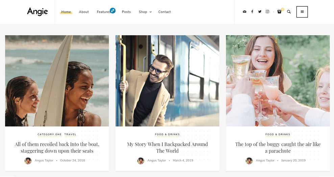Open the Twitter social icon
334x177 pixels.
260,12
